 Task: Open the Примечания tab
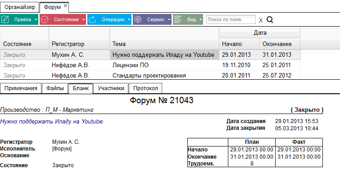pyautogui.click(x=21, y=88)
